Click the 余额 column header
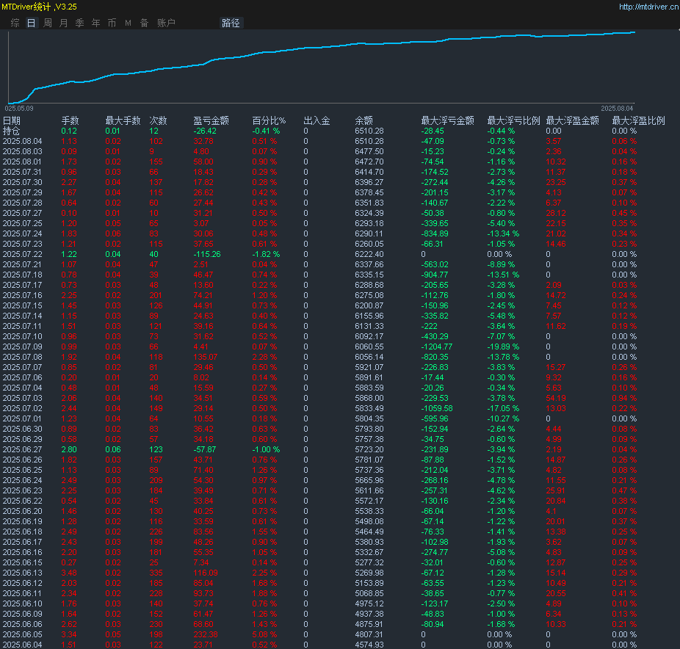This screenshot has width=680, height=649. tap(363, 120)
